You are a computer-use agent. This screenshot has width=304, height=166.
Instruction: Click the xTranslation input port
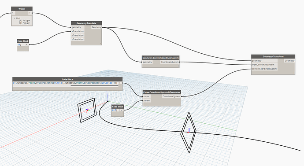(x=78, y=31)
